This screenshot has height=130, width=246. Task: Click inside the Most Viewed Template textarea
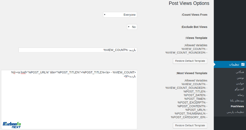pos(69,100)
